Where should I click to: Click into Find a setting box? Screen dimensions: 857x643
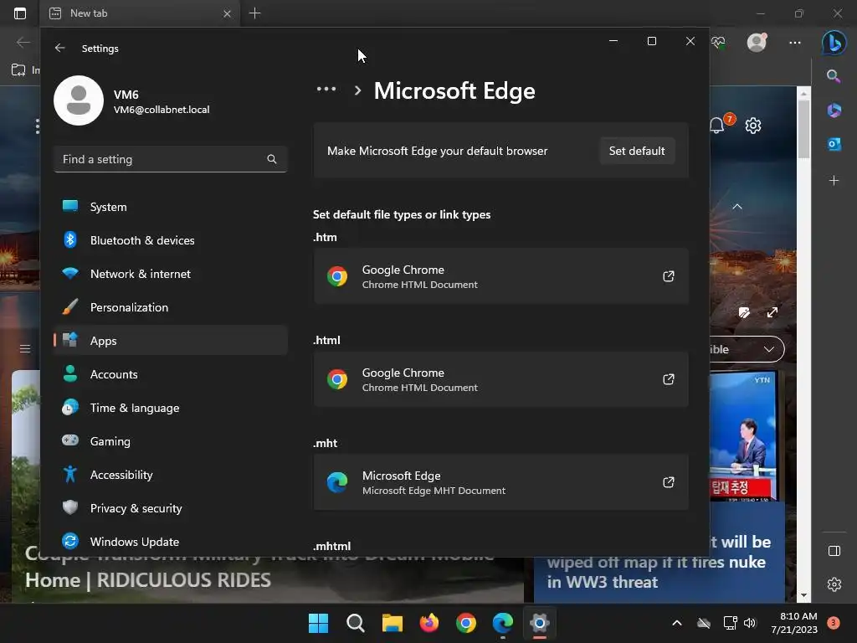pos(171,159)
